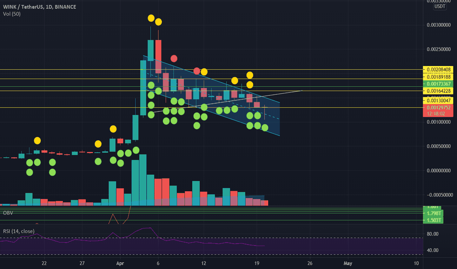
Task: Click the Apr date label on time axis
Action: point(120,263)
